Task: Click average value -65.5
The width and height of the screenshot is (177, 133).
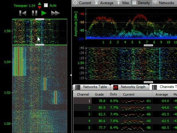Action: (165, 114)
